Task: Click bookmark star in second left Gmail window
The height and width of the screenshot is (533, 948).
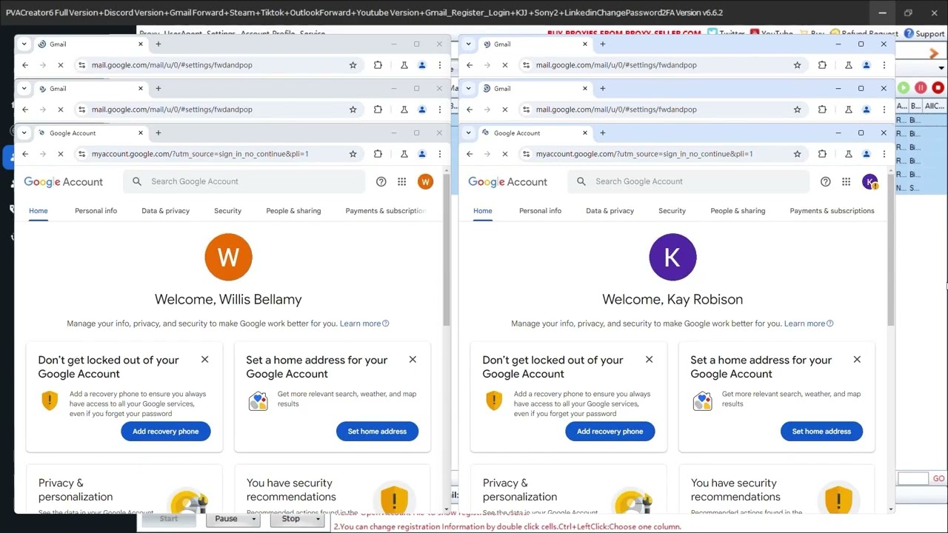Action: point(353,110)
